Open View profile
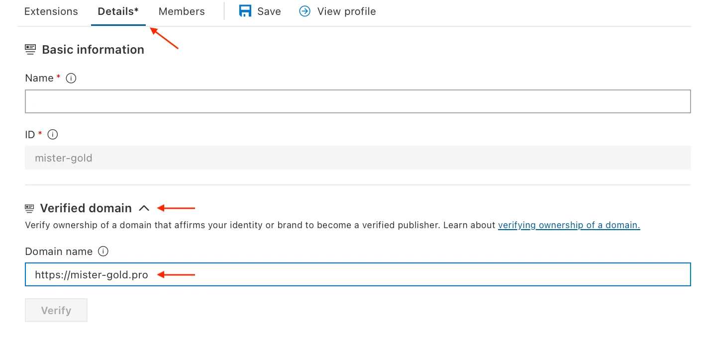The width and height of the screenshot is (703, 337). 346,11
